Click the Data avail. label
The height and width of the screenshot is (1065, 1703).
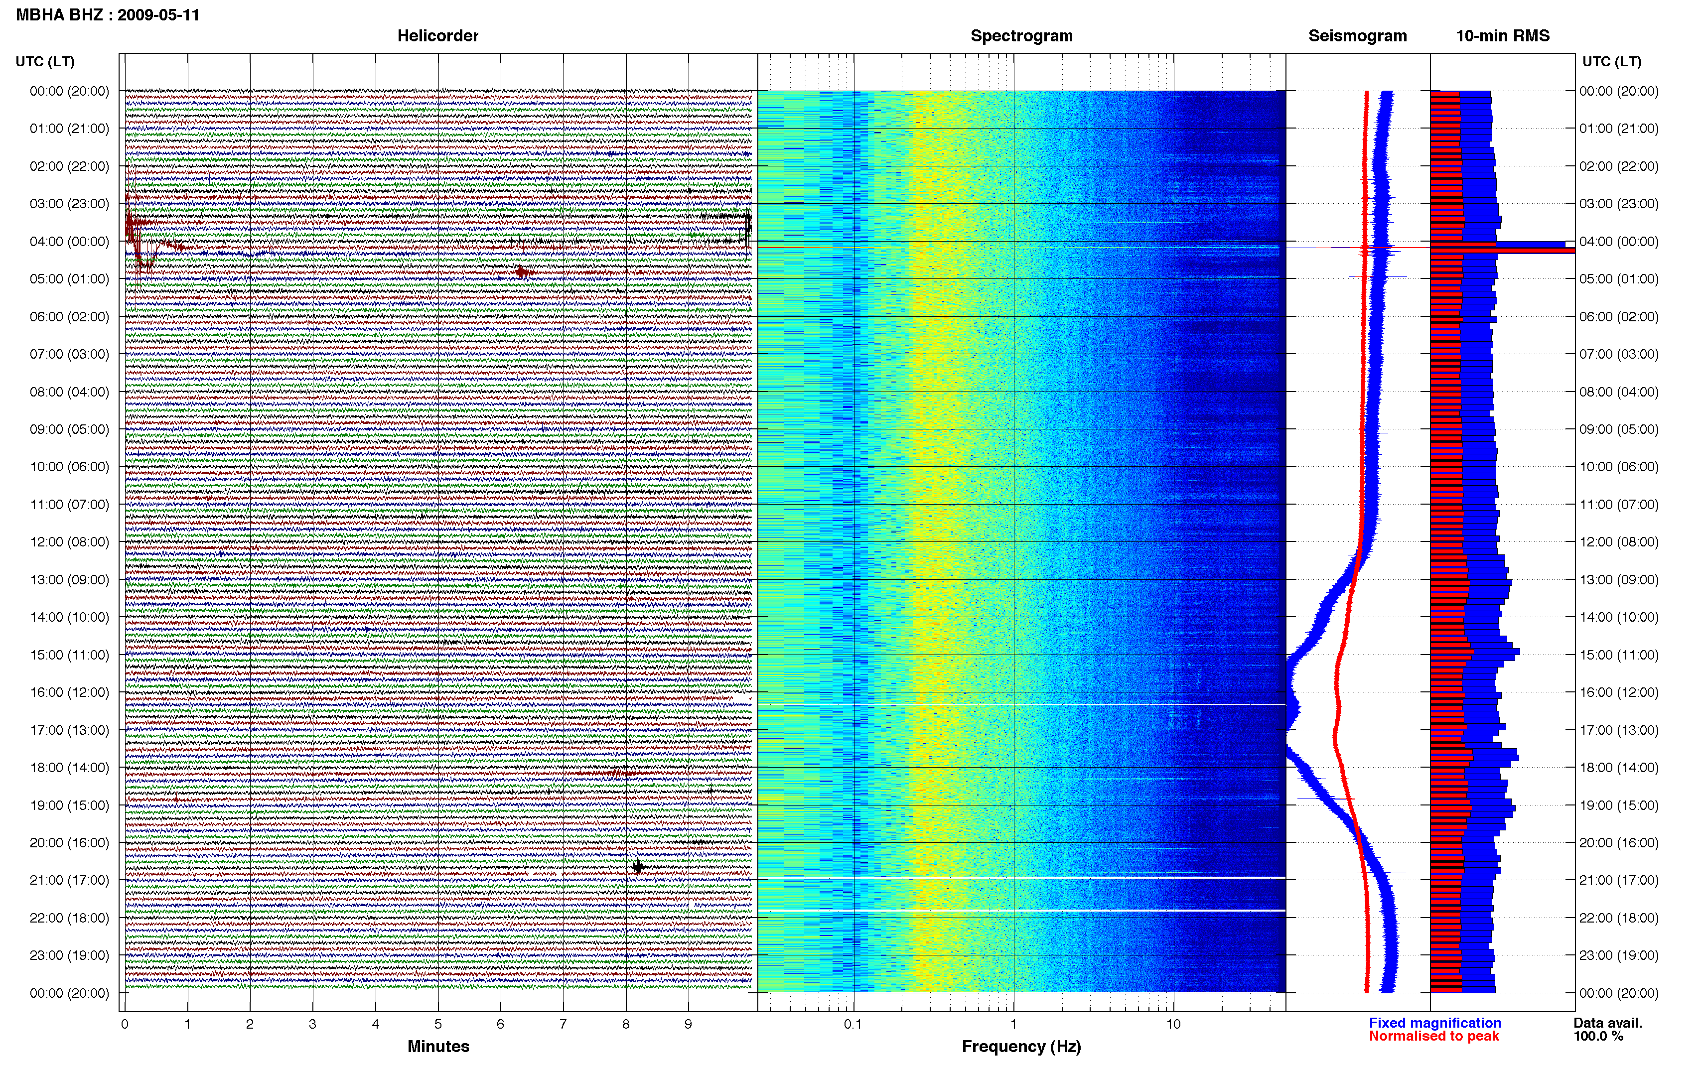point(1608,1023)
